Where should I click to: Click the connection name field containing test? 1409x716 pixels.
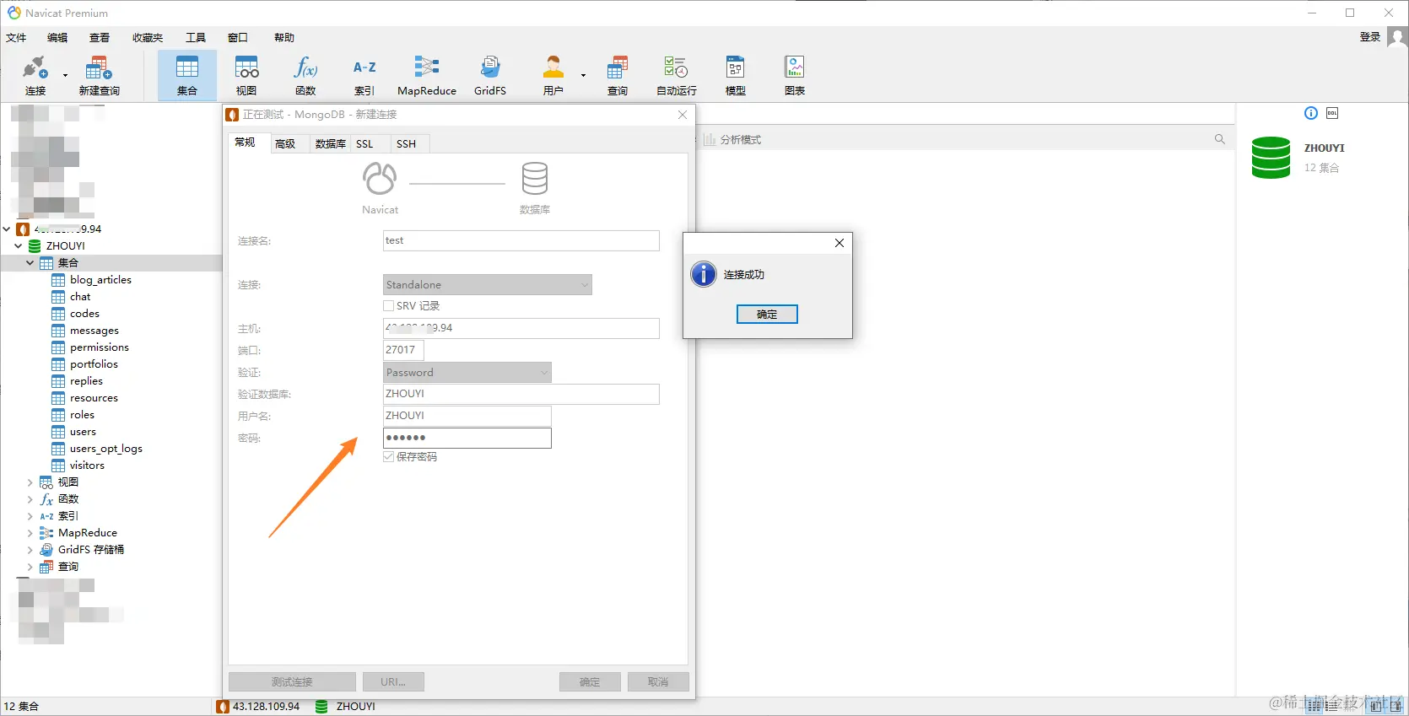point(521,241)
